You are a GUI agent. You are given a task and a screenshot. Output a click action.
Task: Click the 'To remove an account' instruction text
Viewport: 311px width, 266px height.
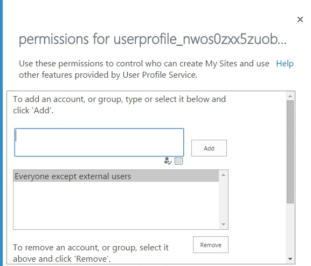tap(91, 253)
